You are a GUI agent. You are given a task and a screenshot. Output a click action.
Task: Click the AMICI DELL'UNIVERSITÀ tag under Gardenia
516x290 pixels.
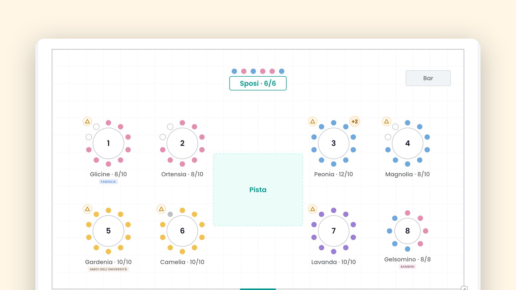coord(108,269)
